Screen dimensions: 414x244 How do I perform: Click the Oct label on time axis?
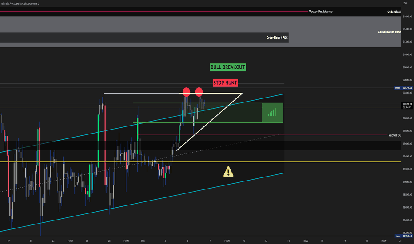click(x=143, y=241)
